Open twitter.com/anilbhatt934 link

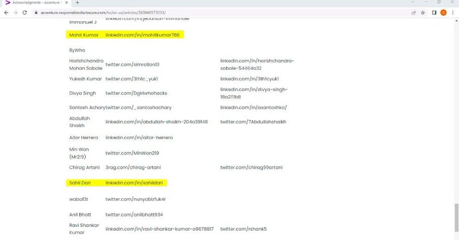pyautogui.click(x=134, y=215)
